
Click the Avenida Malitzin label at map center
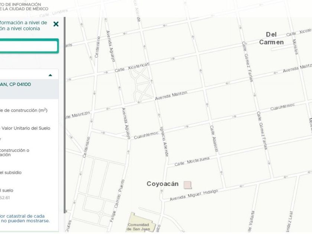point(171,95)
